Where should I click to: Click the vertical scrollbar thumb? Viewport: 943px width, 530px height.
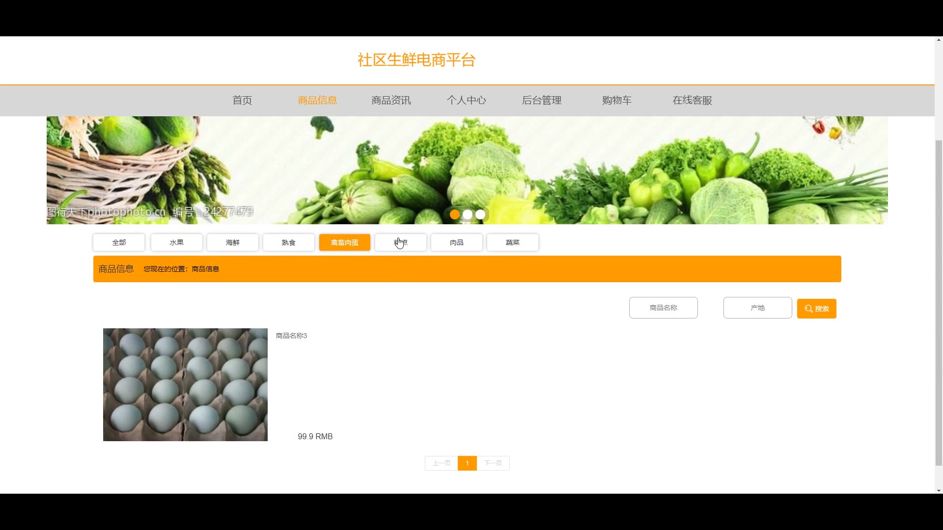pos(939,302)
